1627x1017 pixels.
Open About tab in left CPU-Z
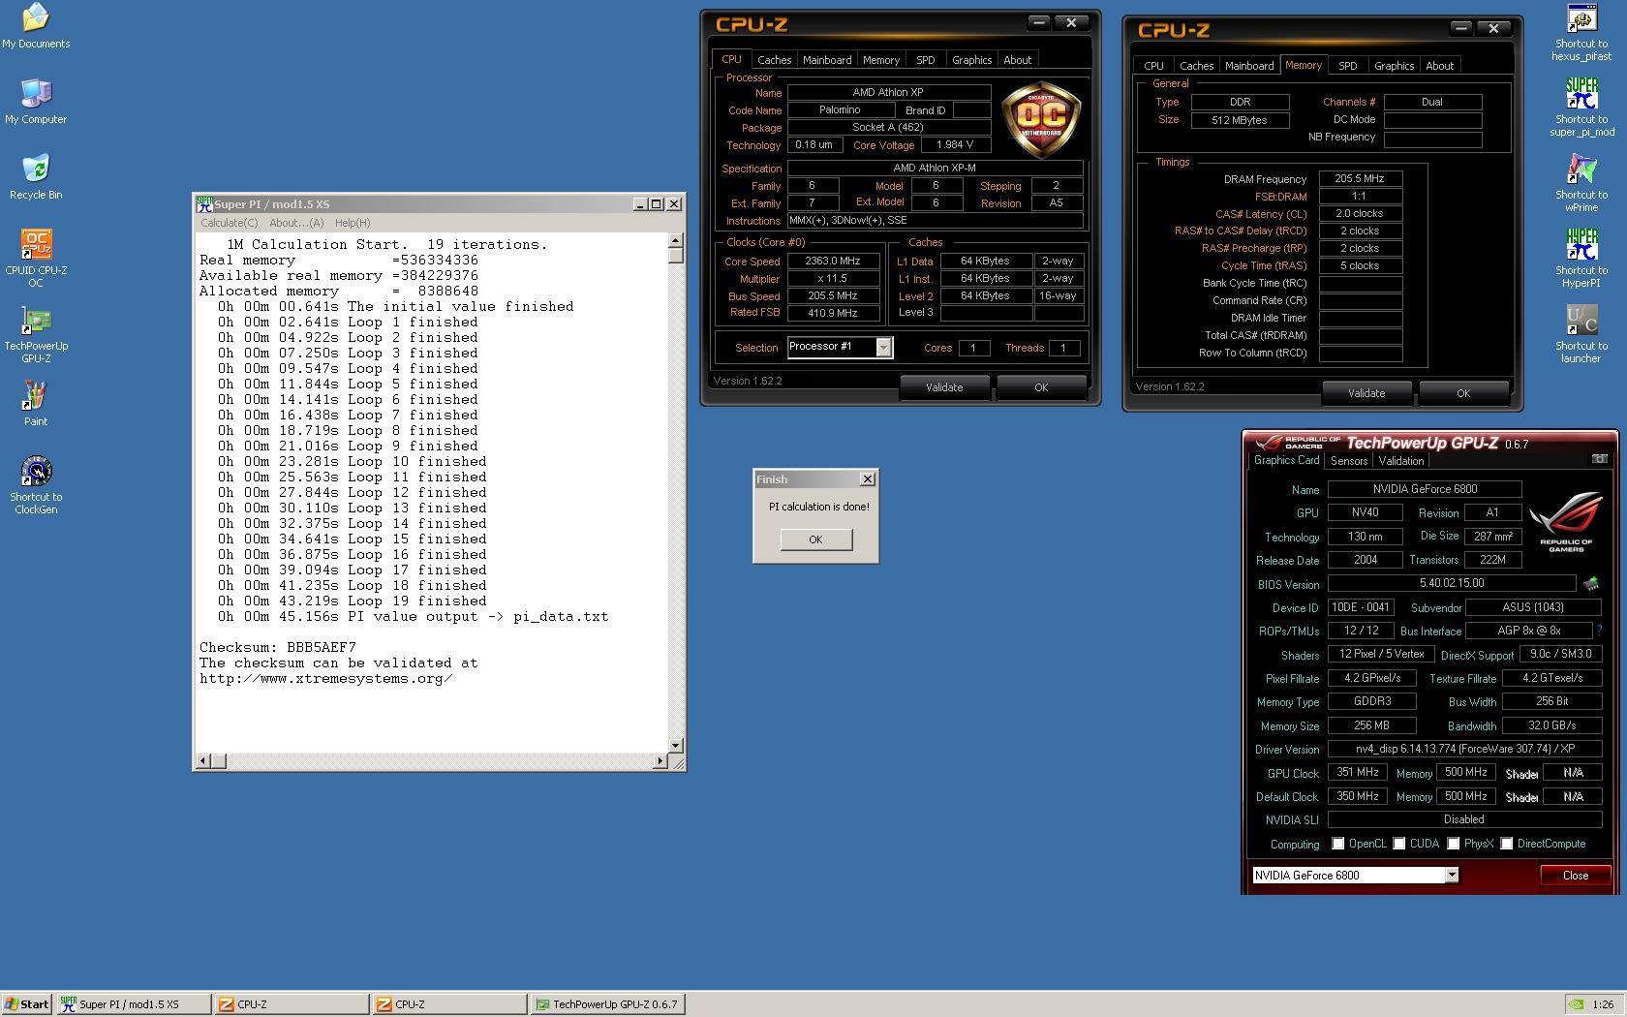pyautogui.click(x=1017, y=60)
